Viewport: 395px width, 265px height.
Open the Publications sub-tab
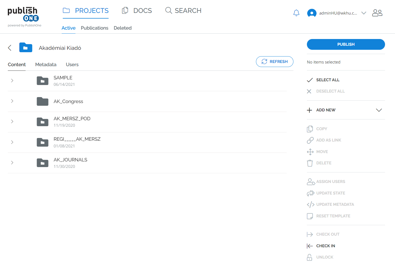pos(94,28)
